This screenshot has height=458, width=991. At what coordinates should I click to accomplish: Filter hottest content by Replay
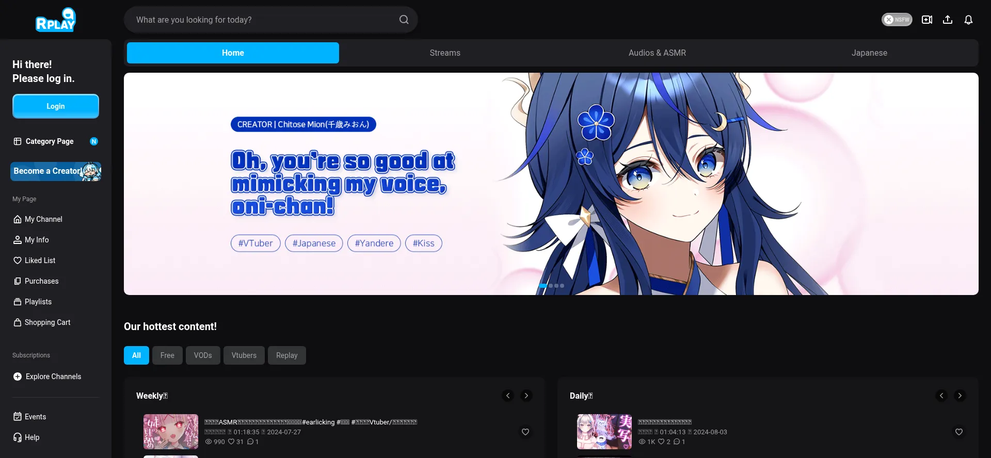point(287,355)
